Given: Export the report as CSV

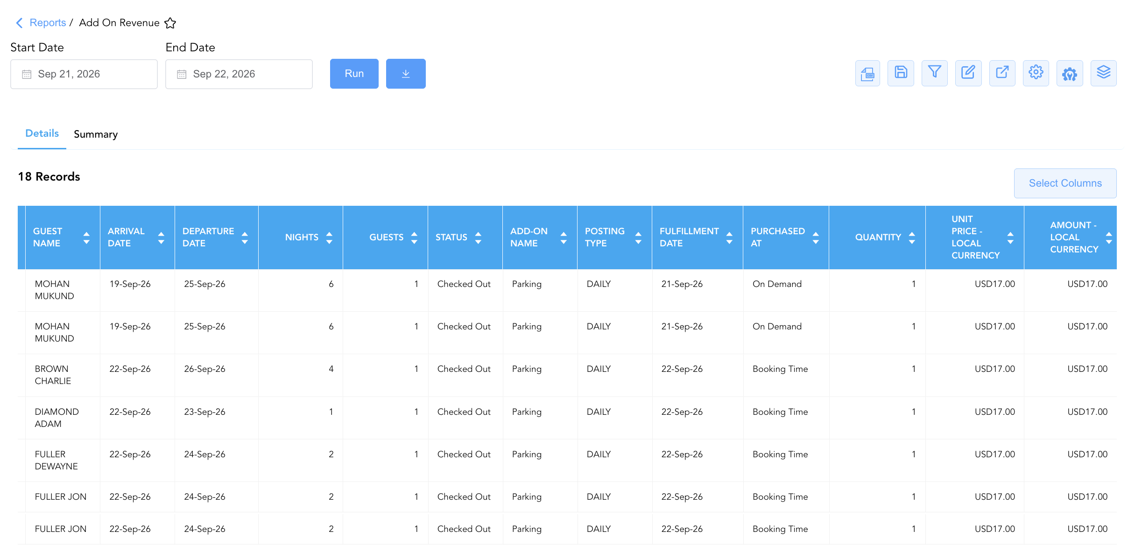Looking at the screenshot, I should pyautogui.click(x=867, y=73).
